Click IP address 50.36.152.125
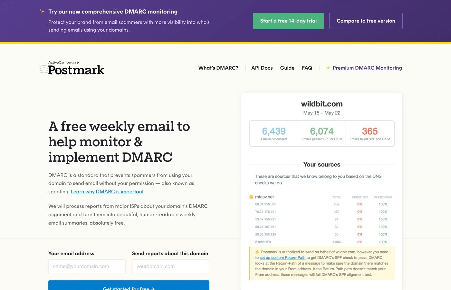The width and height of the screenshot is (451, 290). point(265,234)
